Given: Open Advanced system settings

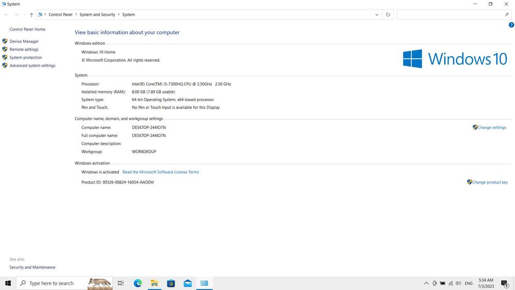Looking at the screenshot, I should 32,66.
